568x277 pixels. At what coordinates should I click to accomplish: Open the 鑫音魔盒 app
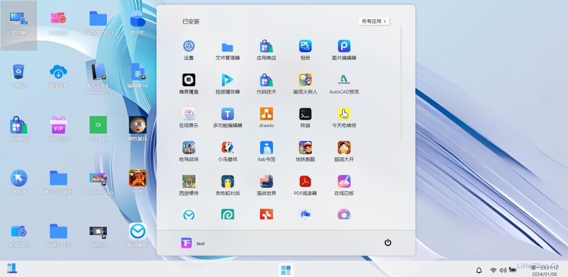click(189, 84)
